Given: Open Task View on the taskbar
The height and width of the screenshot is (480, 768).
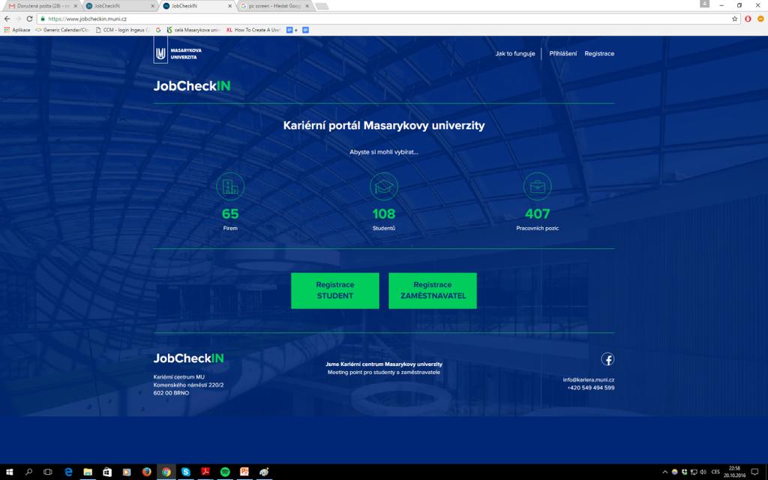Looking at the screenshot, I should (48, 472).
